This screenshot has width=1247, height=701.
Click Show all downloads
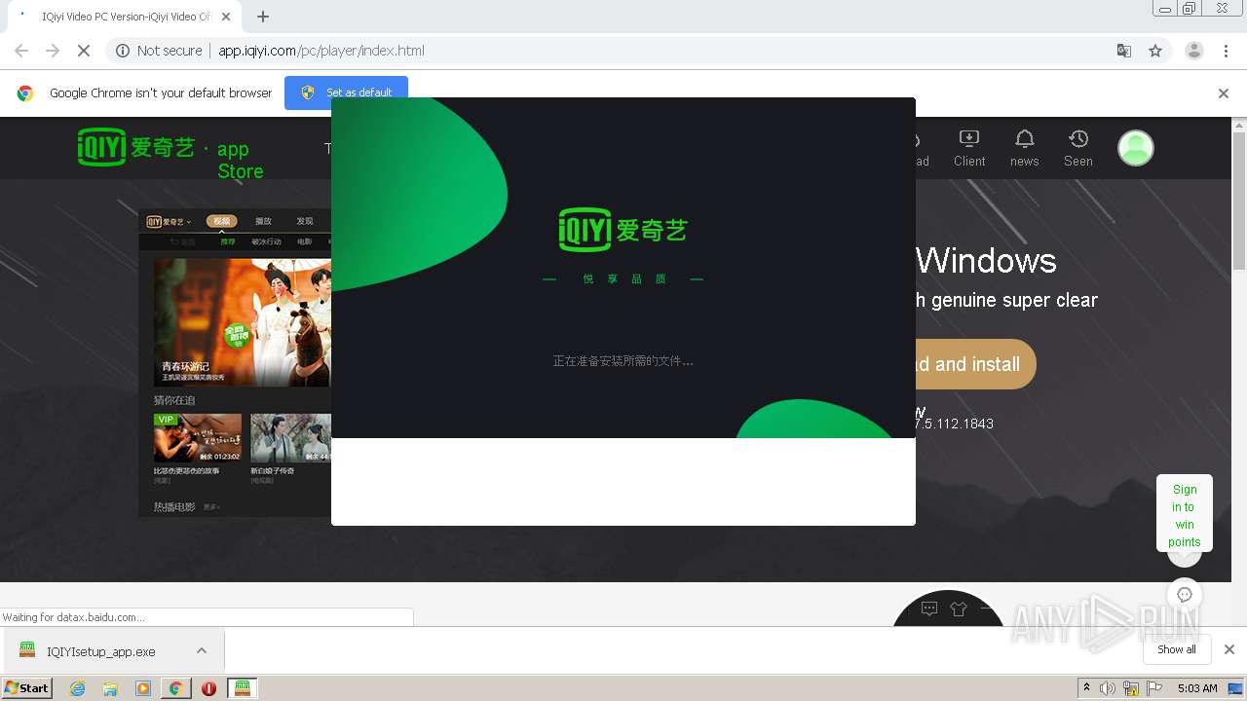[x=1177, y=649]
